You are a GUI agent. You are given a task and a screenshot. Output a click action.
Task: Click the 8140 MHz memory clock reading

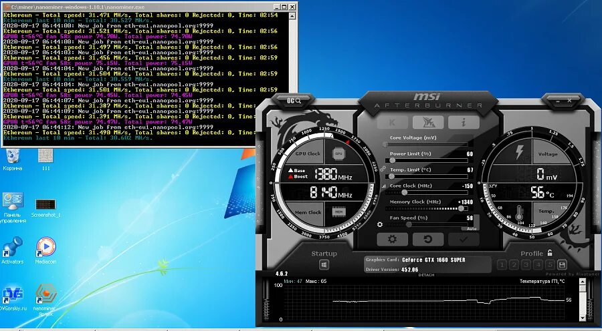[x=330, y=192]
